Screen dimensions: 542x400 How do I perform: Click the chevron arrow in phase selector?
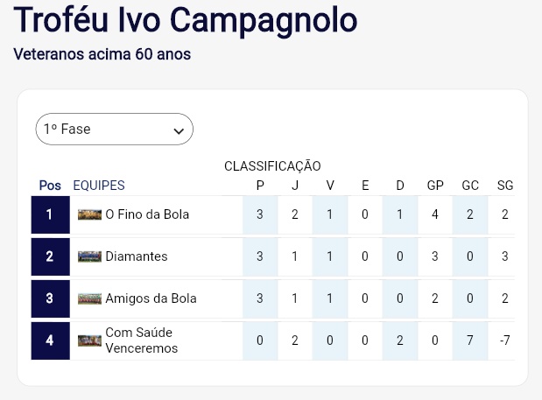(179, 131)
